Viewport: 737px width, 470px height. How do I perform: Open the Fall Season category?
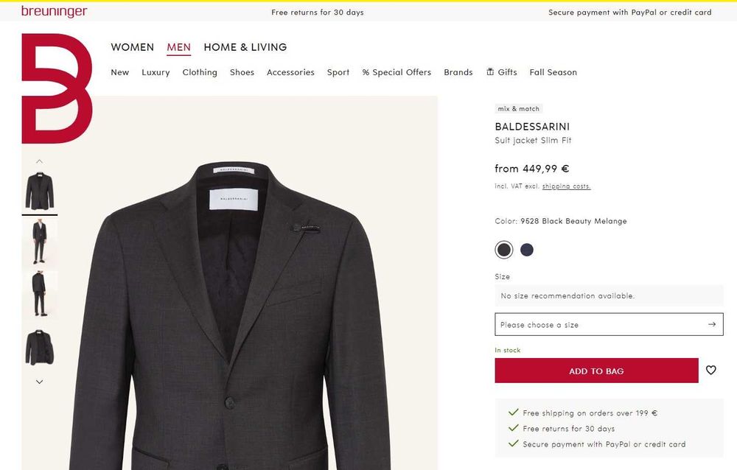(x=553, y=72)
